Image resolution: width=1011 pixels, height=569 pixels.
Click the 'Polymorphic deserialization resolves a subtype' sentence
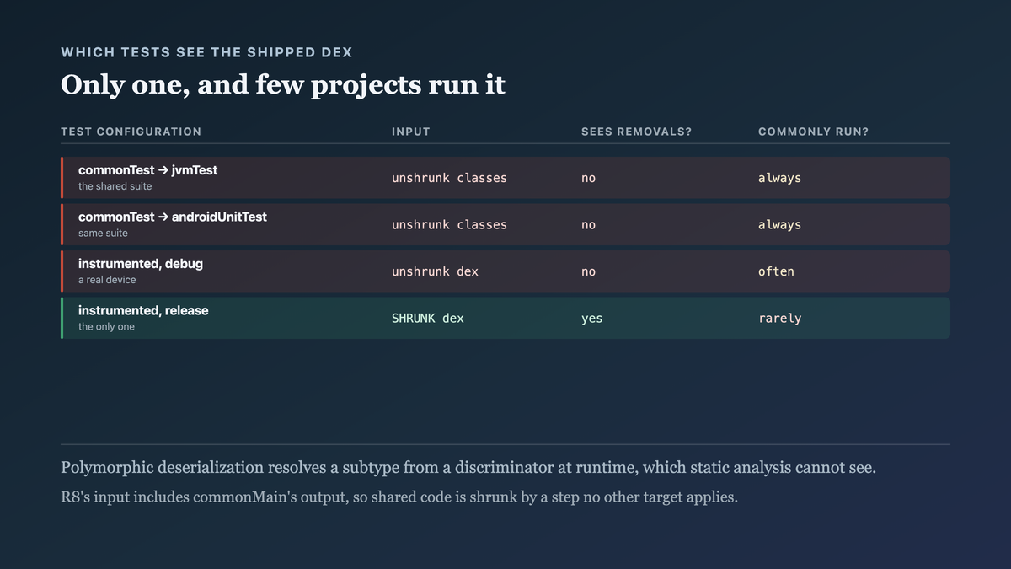click(x=468, y=468)
